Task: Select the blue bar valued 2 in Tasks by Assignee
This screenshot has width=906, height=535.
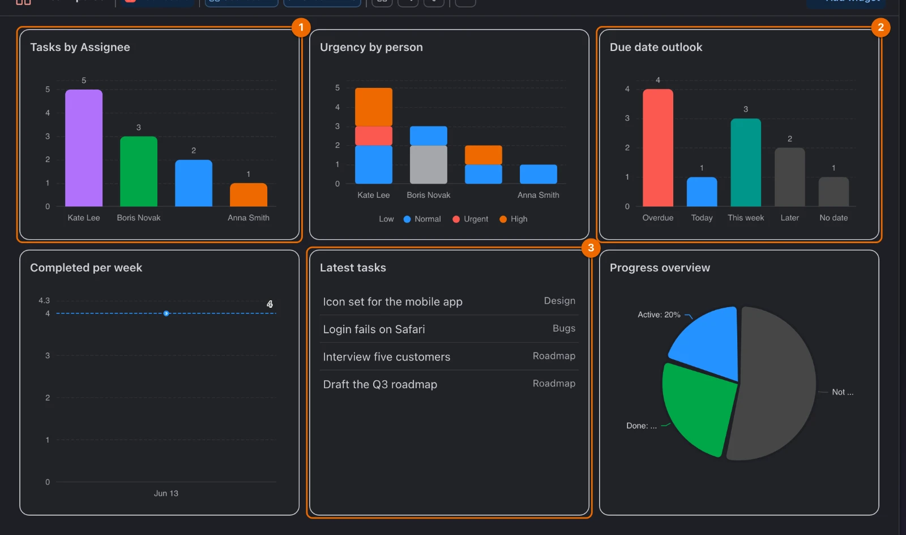Action: [x=194, y=183]
